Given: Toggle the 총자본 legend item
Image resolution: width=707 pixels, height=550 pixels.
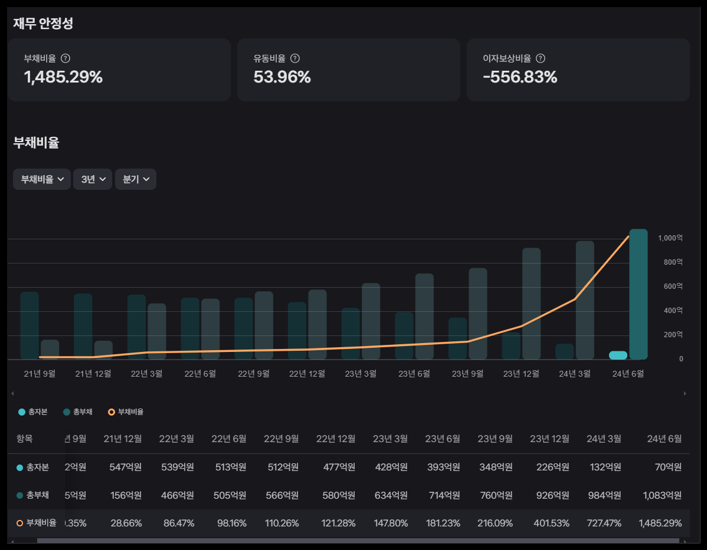Looking at the screenshot, I should pyautogui.click(x=33, y=411).
